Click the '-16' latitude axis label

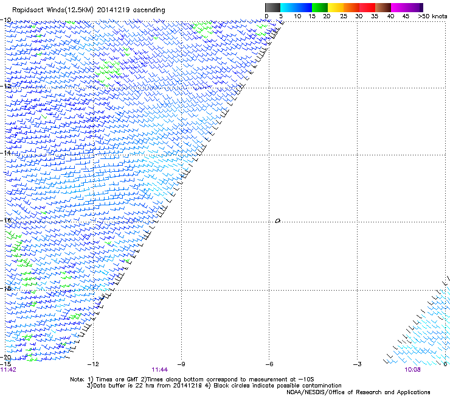click(x=5, y=221)
